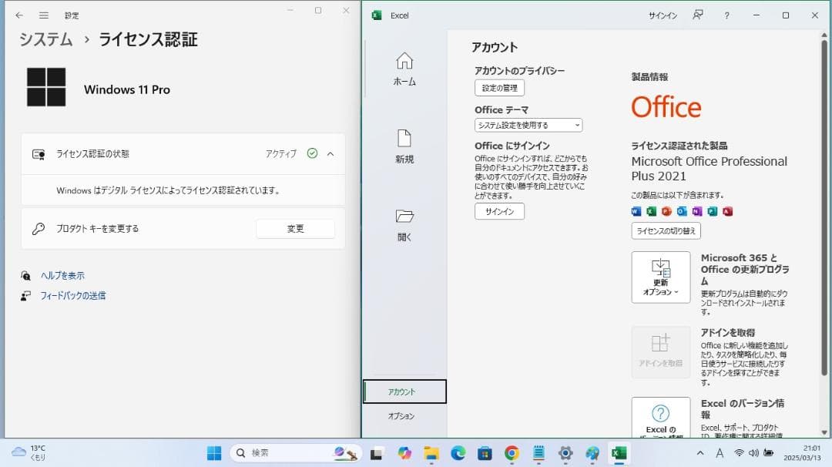Image resolution: width=832 pixels, height=467 pixels.
Task: Open Copilot from the taskbar
Action: tap(404, 453)
